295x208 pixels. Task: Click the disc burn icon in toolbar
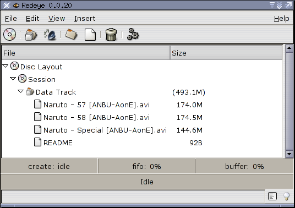[x=9, y=35]
